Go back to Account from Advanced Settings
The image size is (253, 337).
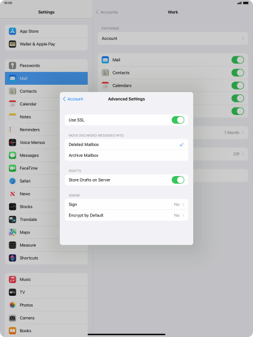73,99
